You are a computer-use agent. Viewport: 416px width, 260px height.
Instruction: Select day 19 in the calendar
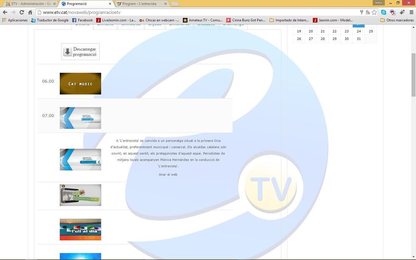click(299, 31)
